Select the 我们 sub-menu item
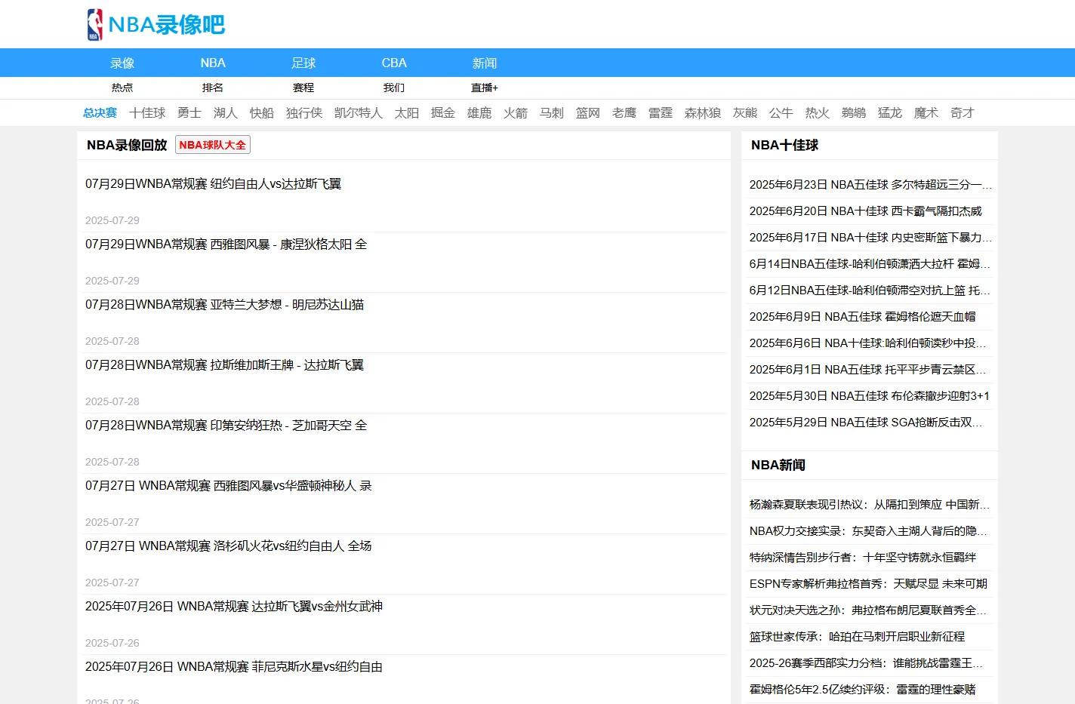This screenshot has width=1075, height=704. click(394, 88)
